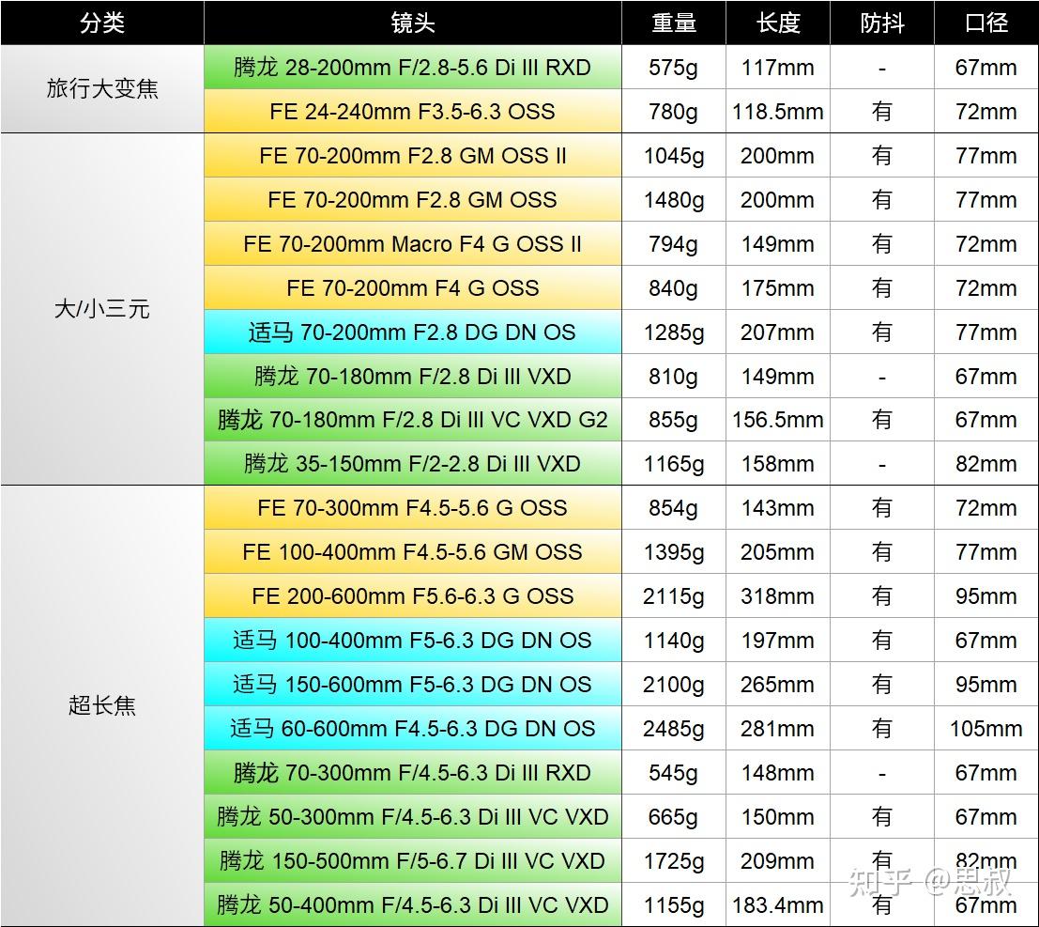The image size is (1039, 927).
Task: Click the 镜头 column header
Action: coord(410,23)
